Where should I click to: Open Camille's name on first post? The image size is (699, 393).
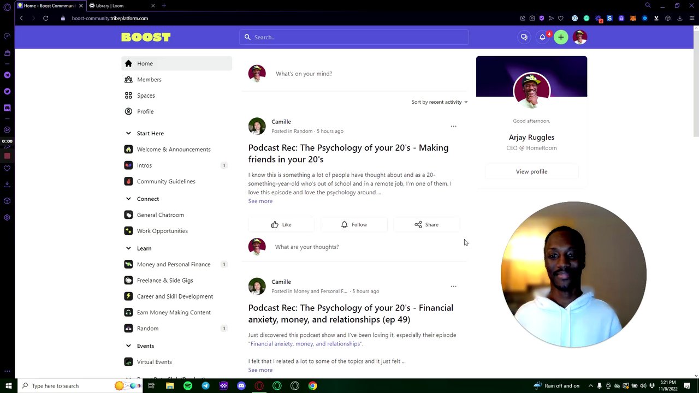281,122
